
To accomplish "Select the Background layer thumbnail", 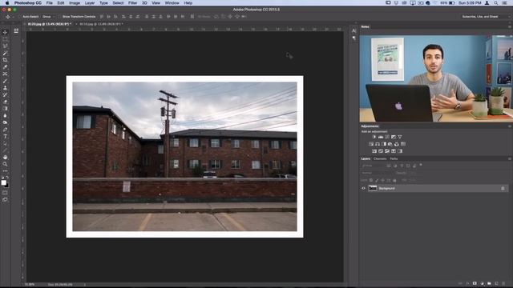I will (x=373, y=189).
